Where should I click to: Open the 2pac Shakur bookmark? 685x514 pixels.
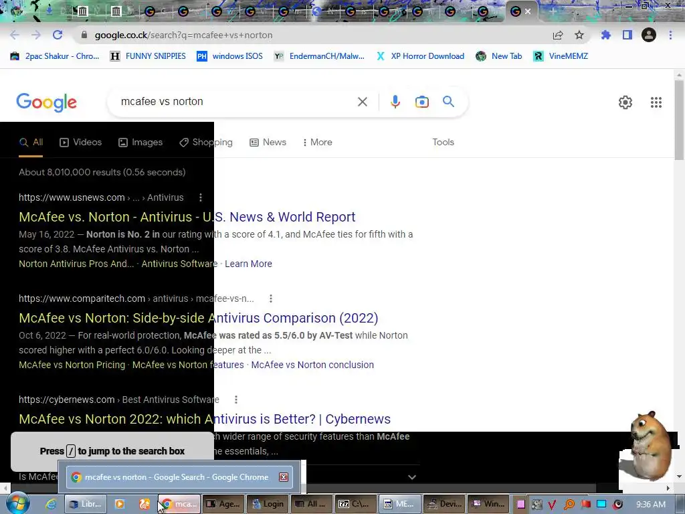[55, 56]
